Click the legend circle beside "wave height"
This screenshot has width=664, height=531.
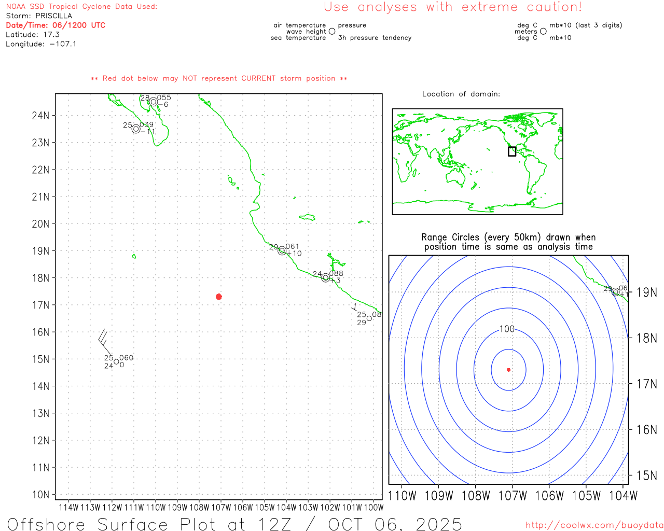pyautogui.click(x=332, y=31)
